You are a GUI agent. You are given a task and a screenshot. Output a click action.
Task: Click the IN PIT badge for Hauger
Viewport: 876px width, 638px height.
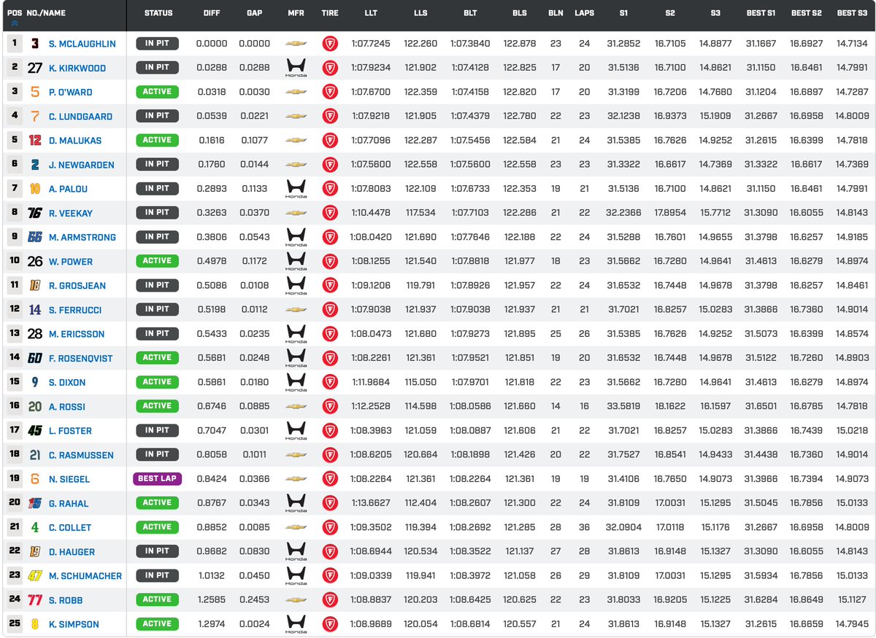[x=157, y=551]
